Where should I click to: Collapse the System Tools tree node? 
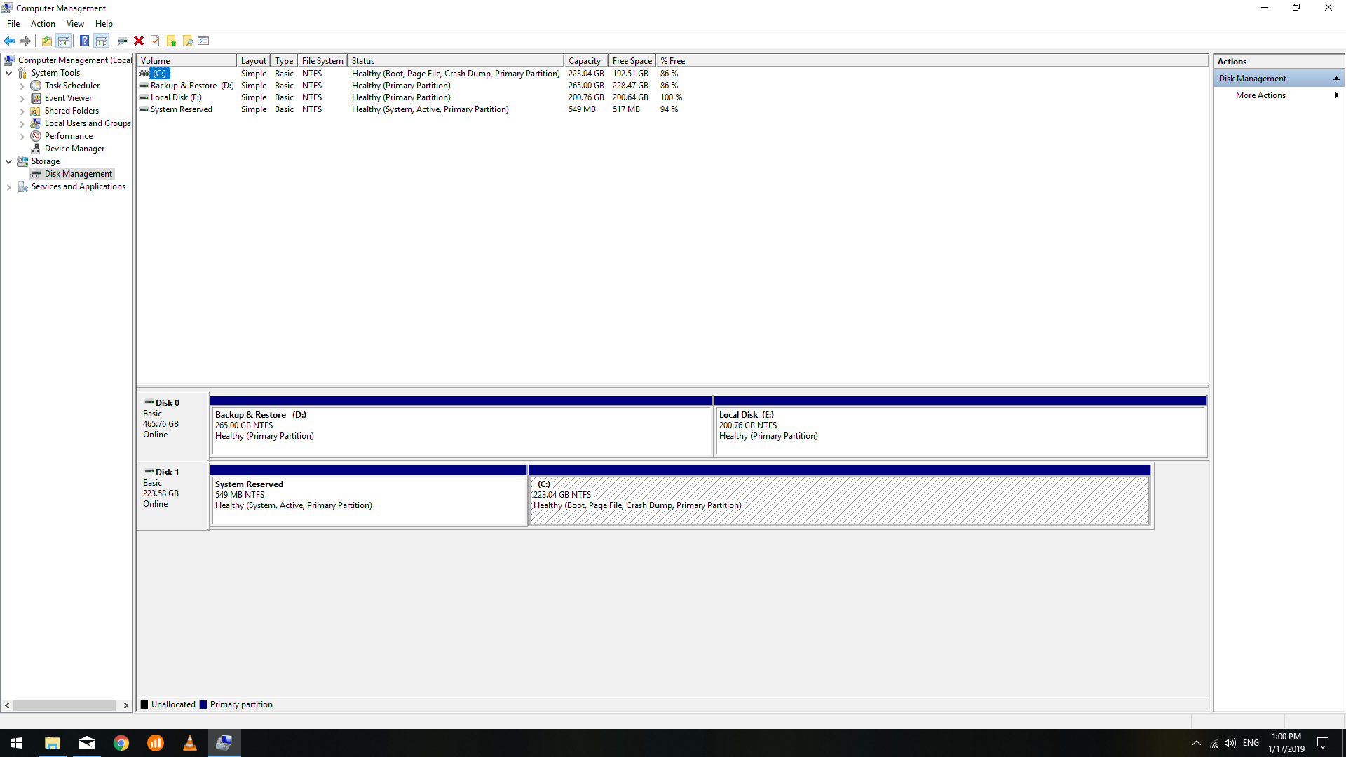[x=8, y=73]
